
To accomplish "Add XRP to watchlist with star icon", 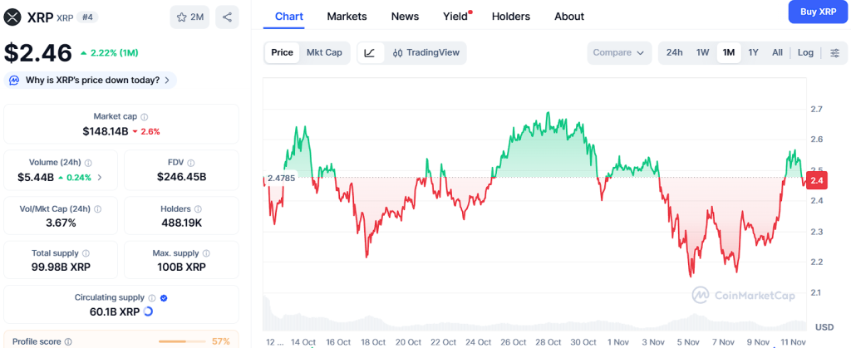I will coord(189,17).
